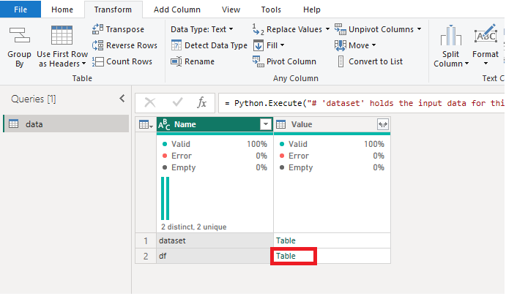Click the Transpose table icon

pyautogui.click(x=98, y=29)
